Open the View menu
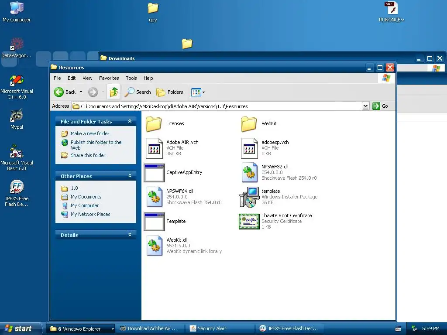Viewport: 447px width, 335px height. 87,78
